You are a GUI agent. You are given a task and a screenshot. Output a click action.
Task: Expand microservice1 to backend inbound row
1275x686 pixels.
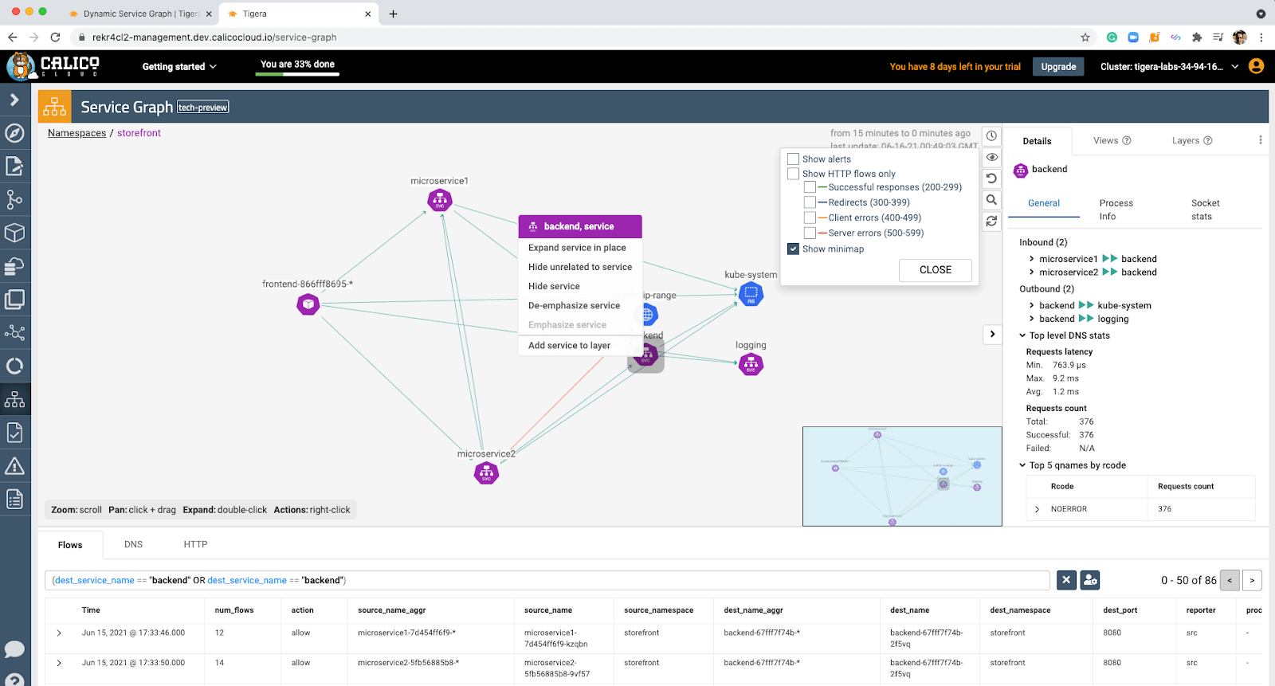[1032, 259]
